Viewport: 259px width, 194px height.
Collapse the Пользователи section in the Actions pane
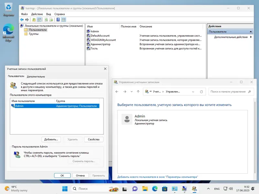pyautogui.click(x=250, y=31)
